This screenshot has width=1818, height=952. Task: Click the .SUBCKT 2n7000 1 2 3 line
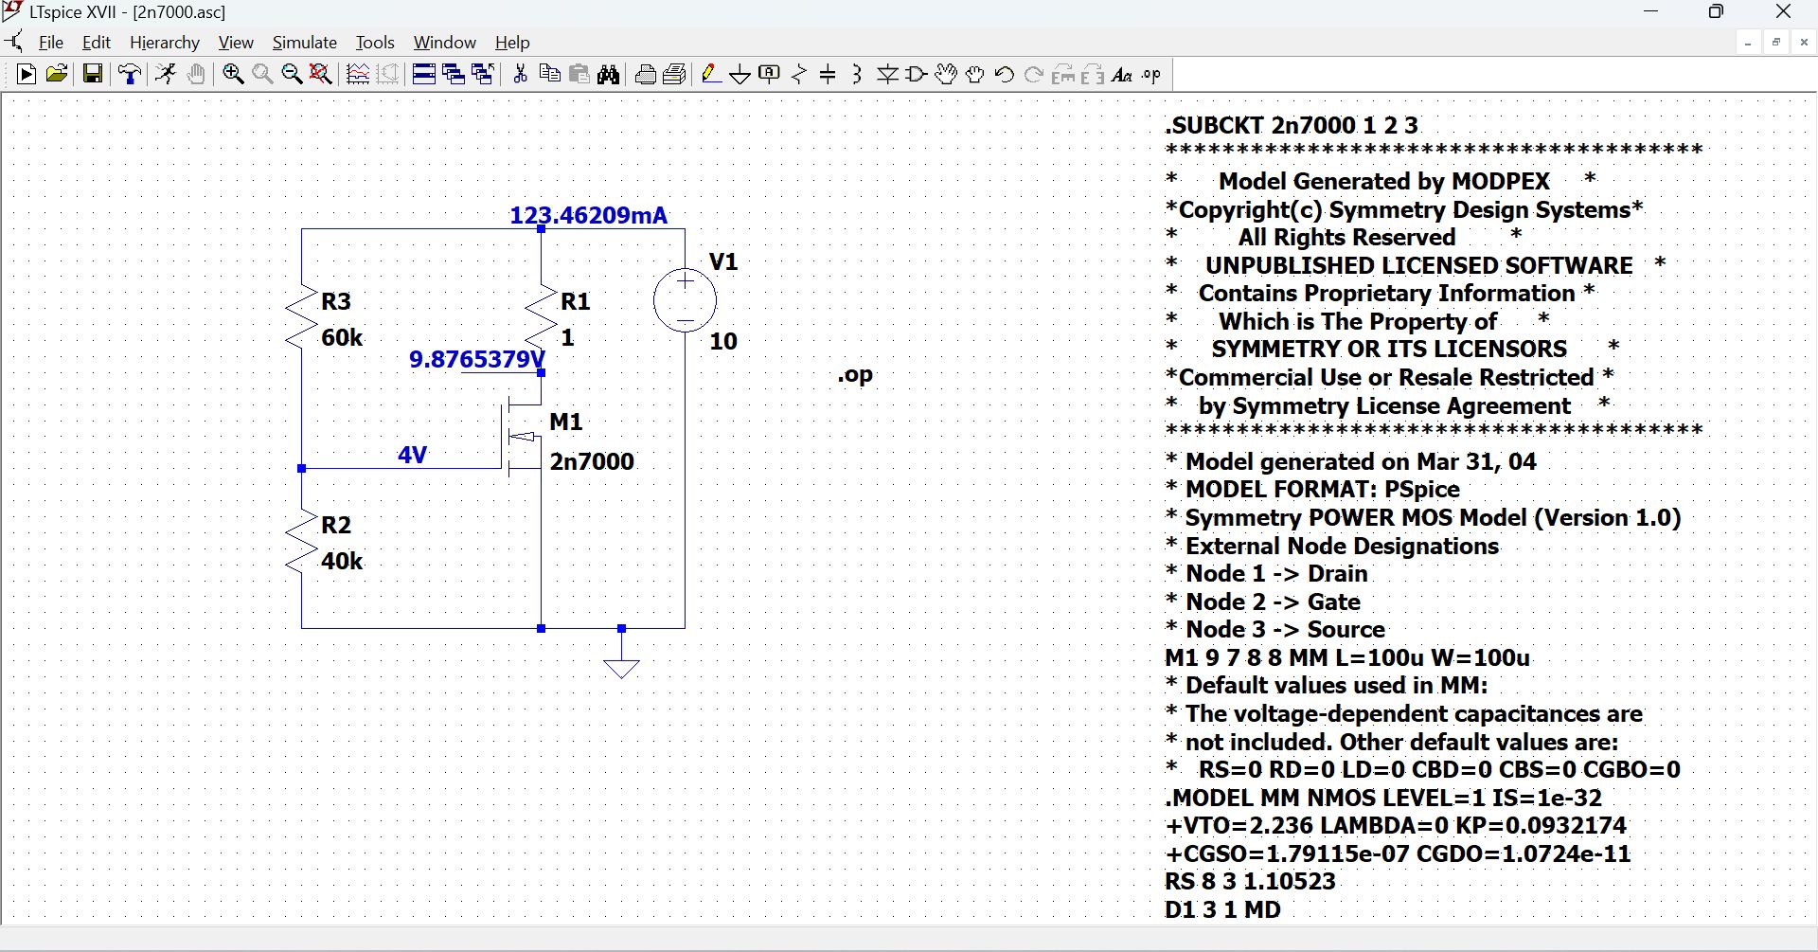coord(1292,125)
